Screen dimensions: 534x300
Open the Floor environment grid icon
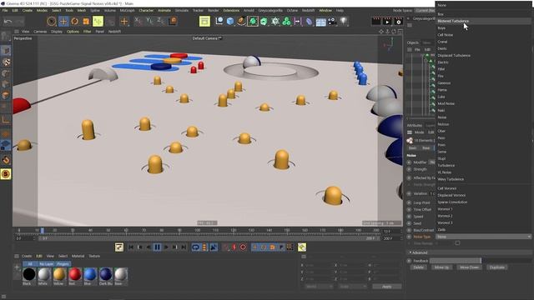pos(320,22)
